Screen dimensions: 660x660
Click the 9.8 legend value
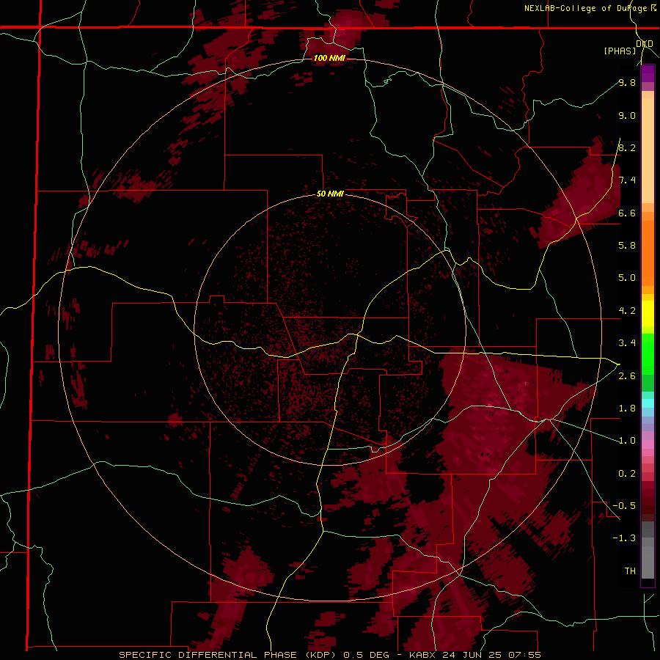(x=627, y=82)
